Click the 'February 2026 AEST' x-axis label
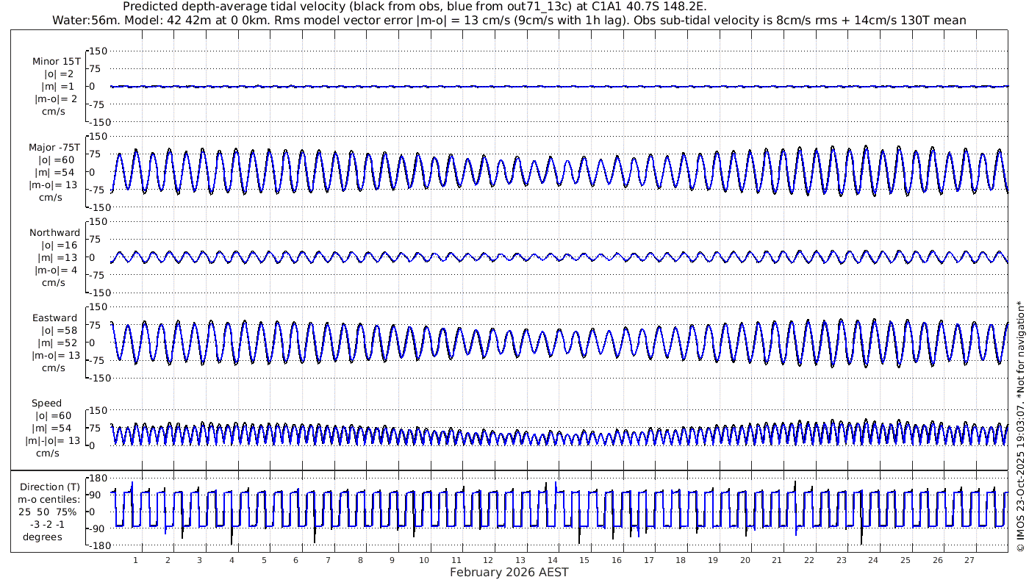Image resolution: width=1029 pixels, height=588 pixels. pyautogui.click(x=509, y=573)
